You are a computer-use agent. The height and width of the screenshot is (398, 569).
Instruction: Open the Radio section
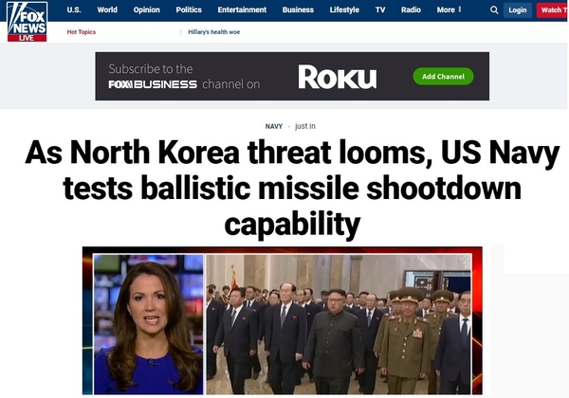[x=411, y=9]
